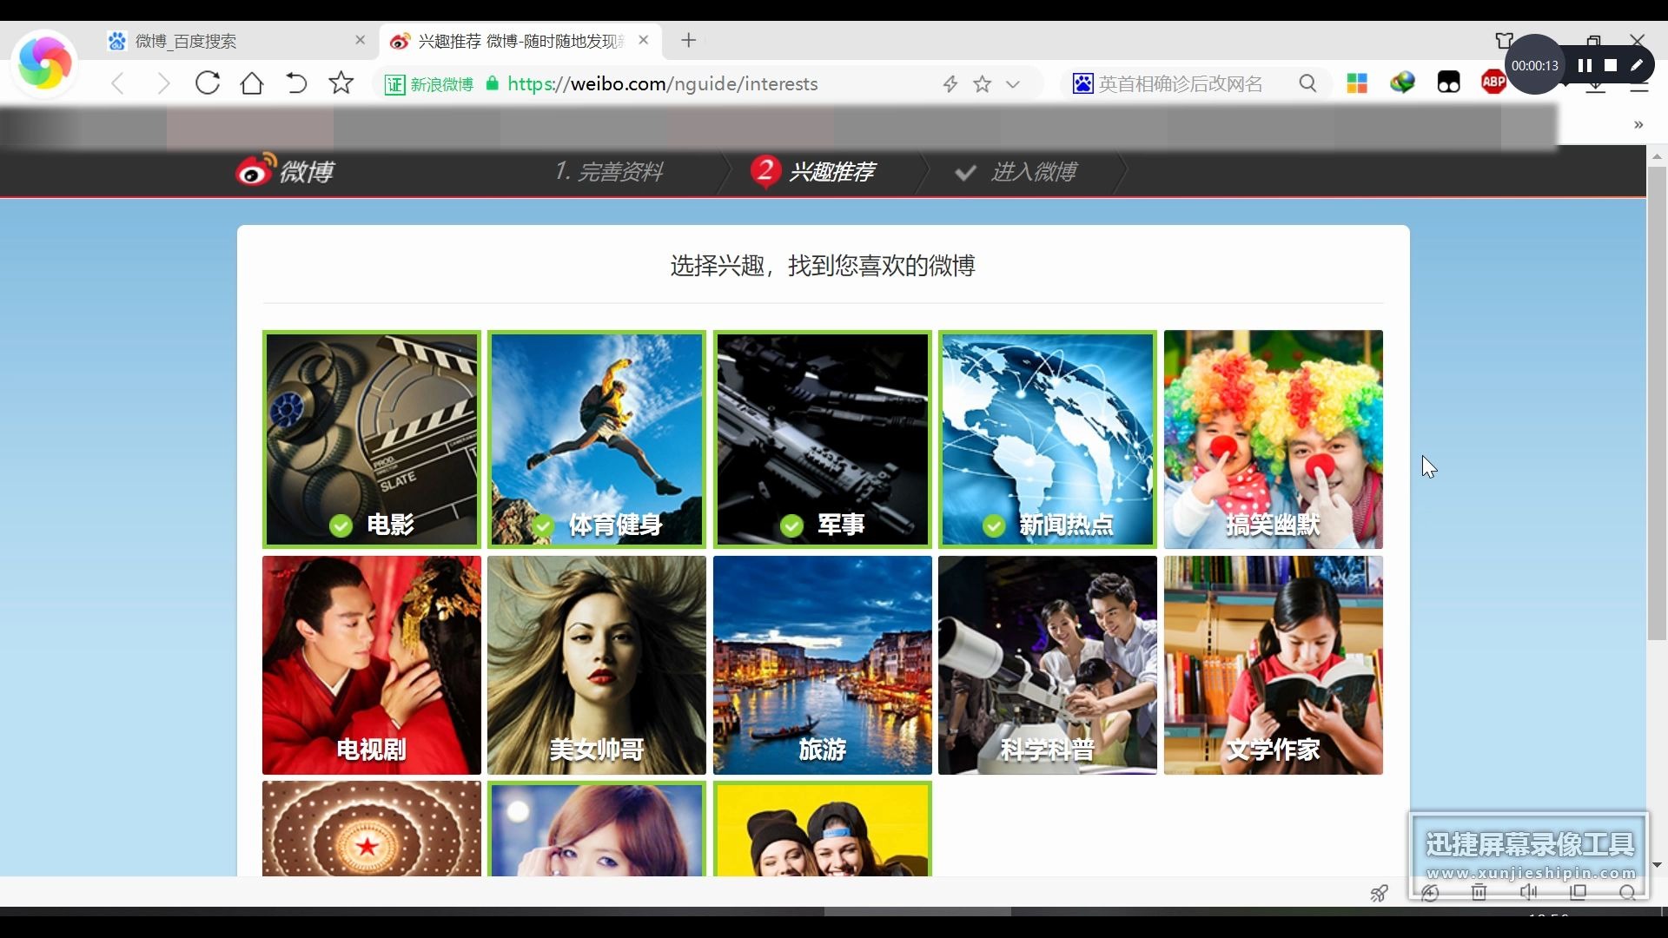
Task: Select the 搞笑幽默 interest tile
Action: [x=1274, y=439]
